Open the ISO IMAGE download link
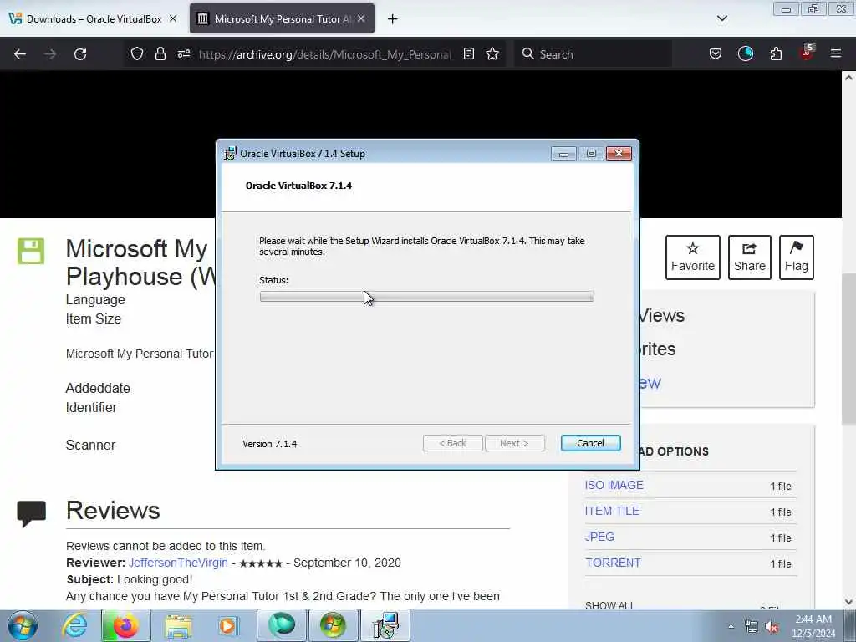This screenshot has width=856, height=642. coord(614,486)
